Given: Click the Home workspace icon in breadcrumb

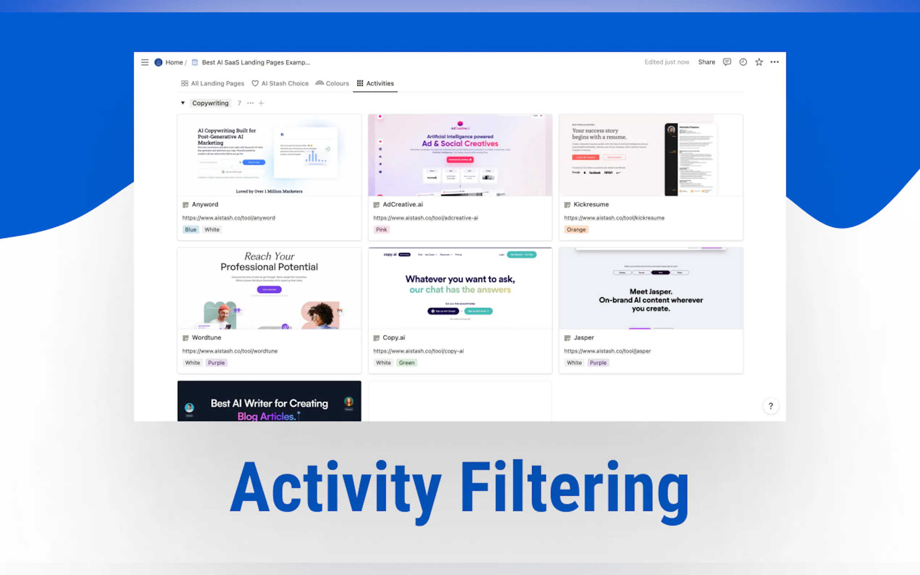Looking at the screenshot, I should 159,62.
